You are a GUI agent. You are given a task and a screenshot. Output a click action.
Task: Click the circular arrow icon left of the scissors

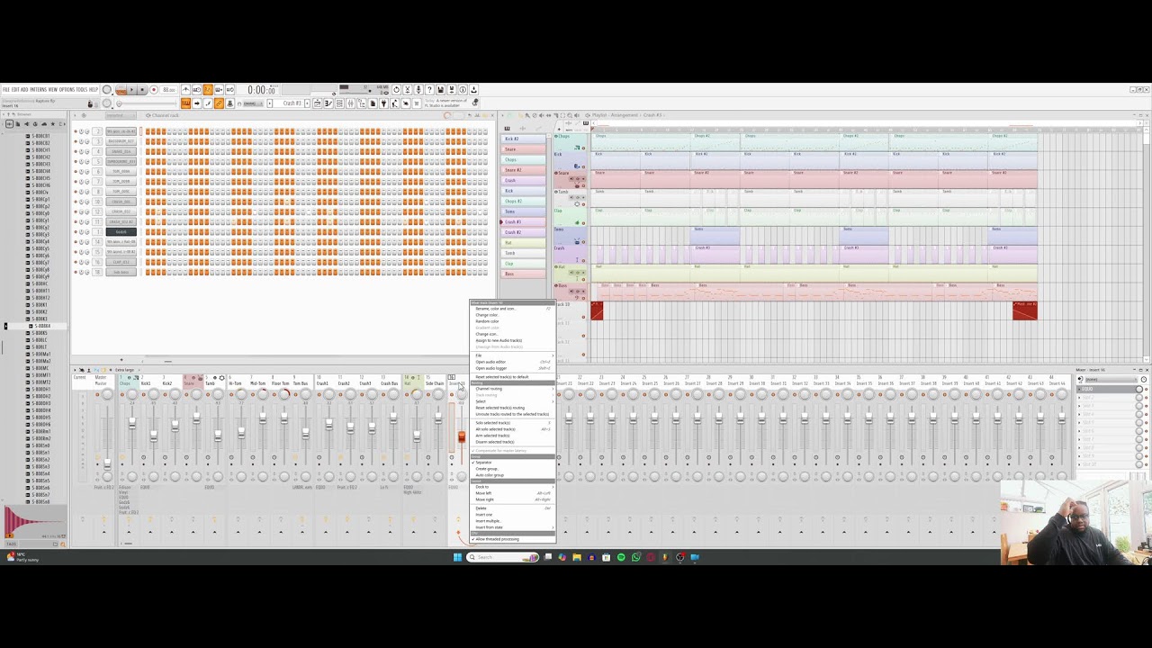pos(396,89)
